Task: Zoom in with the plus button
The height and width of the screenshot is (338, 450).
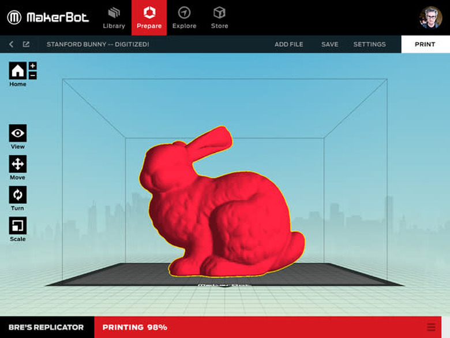Action: [x=32, y=66]
